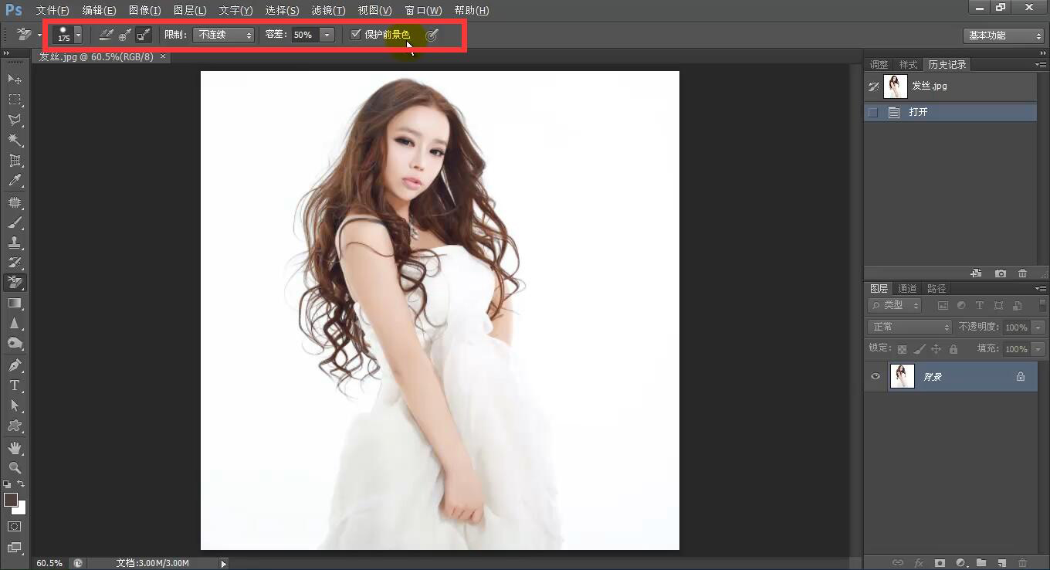The image size is (1050, 570).
Task: Switch to 通道 tab
Action: coord(907,288)
